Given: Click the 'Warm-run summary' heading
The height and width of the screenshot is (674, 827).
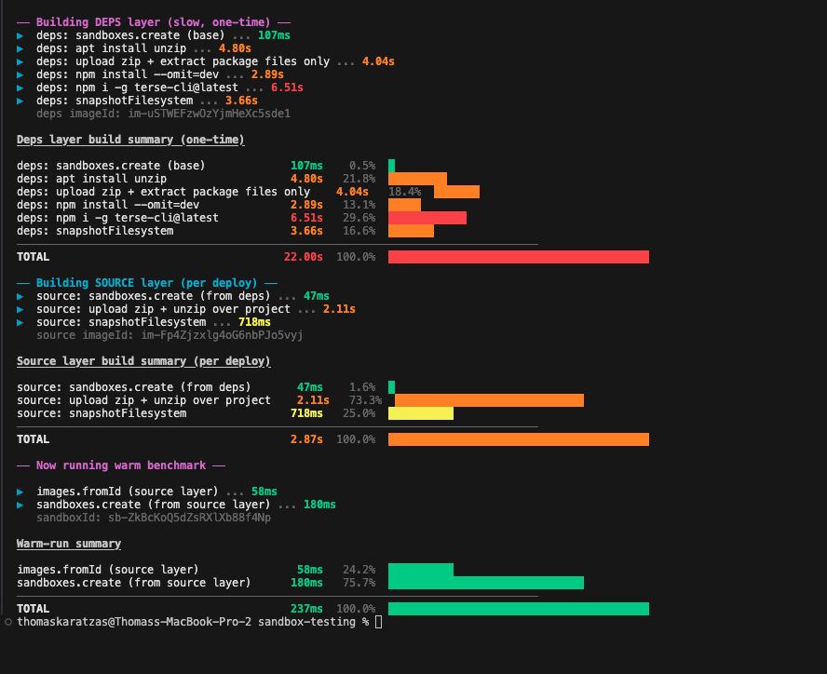Looking at the screenshot, I should pyautogui.click(x=69, y=544).
